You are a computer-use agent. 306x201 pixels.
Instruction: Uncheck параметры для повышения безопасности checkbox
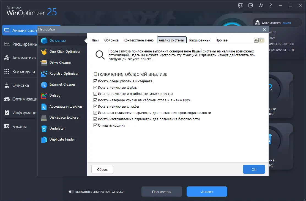(95, 119)
